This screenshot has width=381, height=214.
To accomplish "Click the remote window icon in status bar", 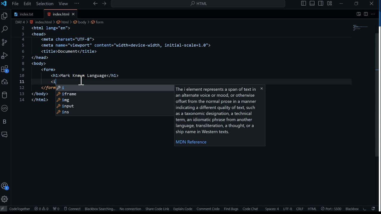I will [3, 209].
